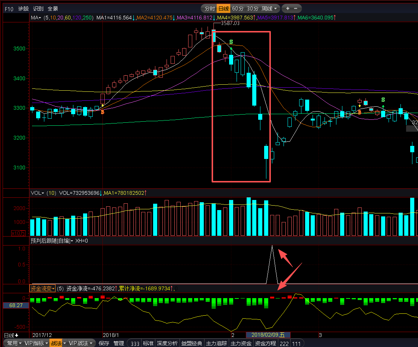Open the 资金流变 indicator dropdown
The width and height of the screenshot is (418, 347).
(42, 288)
